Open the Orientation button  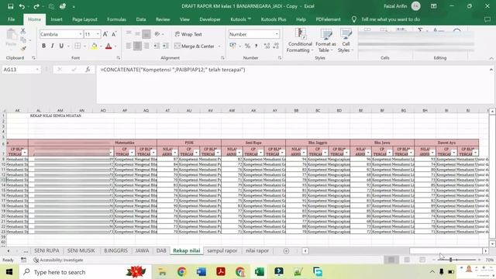click(x=157, y=34)
